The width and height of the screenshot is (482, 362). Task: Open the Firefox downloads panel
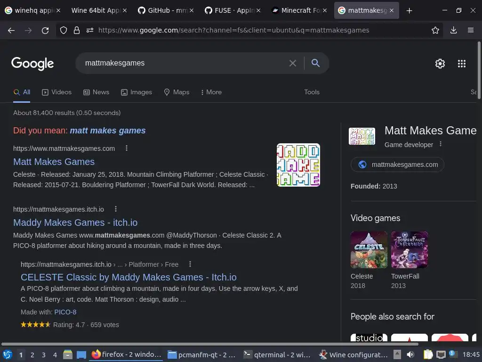453,30
